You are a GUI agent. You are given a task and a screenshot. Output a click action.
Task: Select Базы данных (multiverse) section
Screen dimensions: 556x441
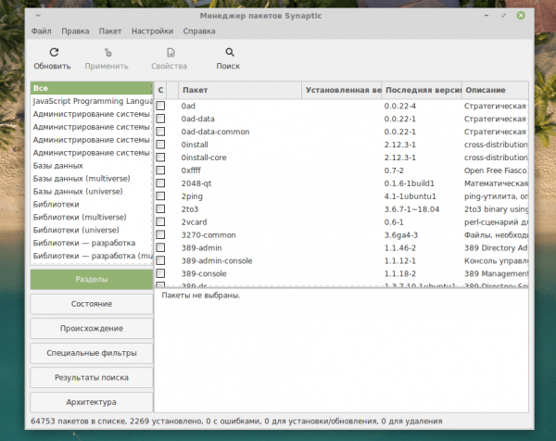(92, 178)
